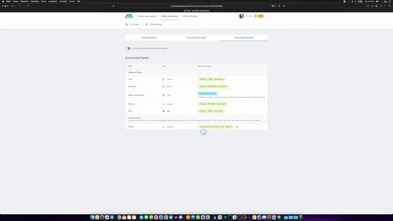Click the database icon beside My Todos
The width and height of the screenshot is (393, 221).
pos(127,25)
